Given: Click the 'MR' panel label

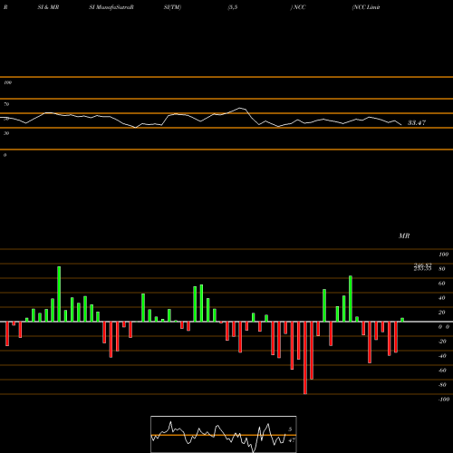Looking at the screenshot, I should (404, 236).
